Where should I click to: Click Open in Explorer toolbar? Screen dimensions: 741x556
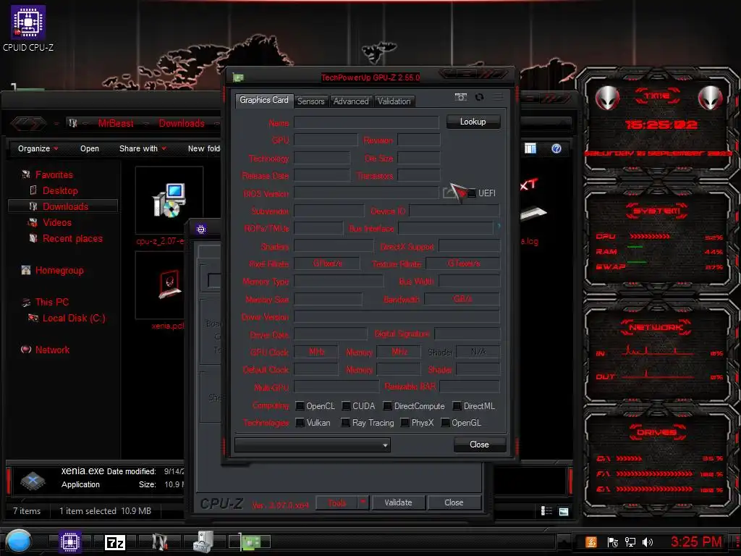[x=89, y=148]
